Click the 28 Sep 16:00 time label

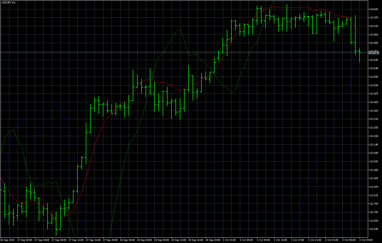(196, 240)
